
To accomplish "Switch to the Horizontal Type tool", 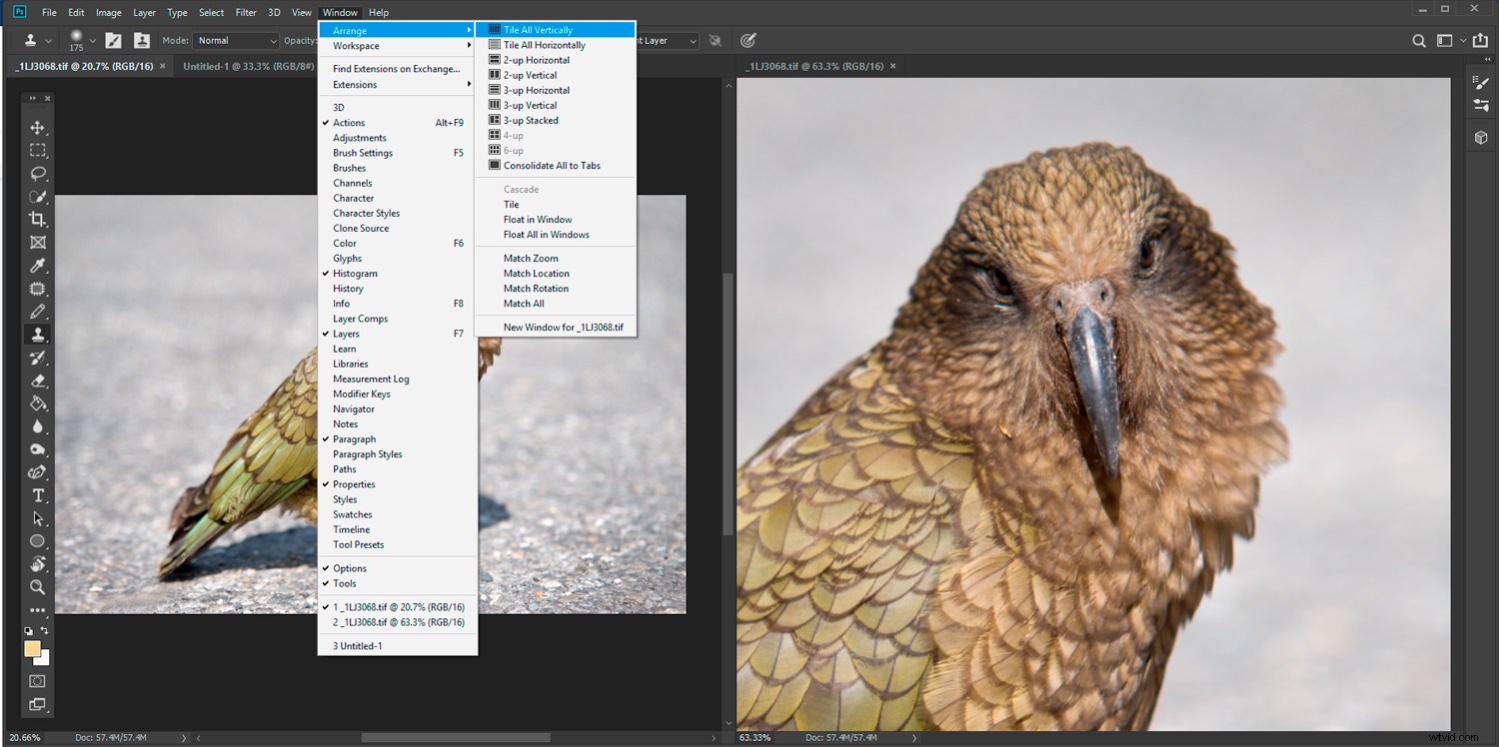I will point(38,494).
